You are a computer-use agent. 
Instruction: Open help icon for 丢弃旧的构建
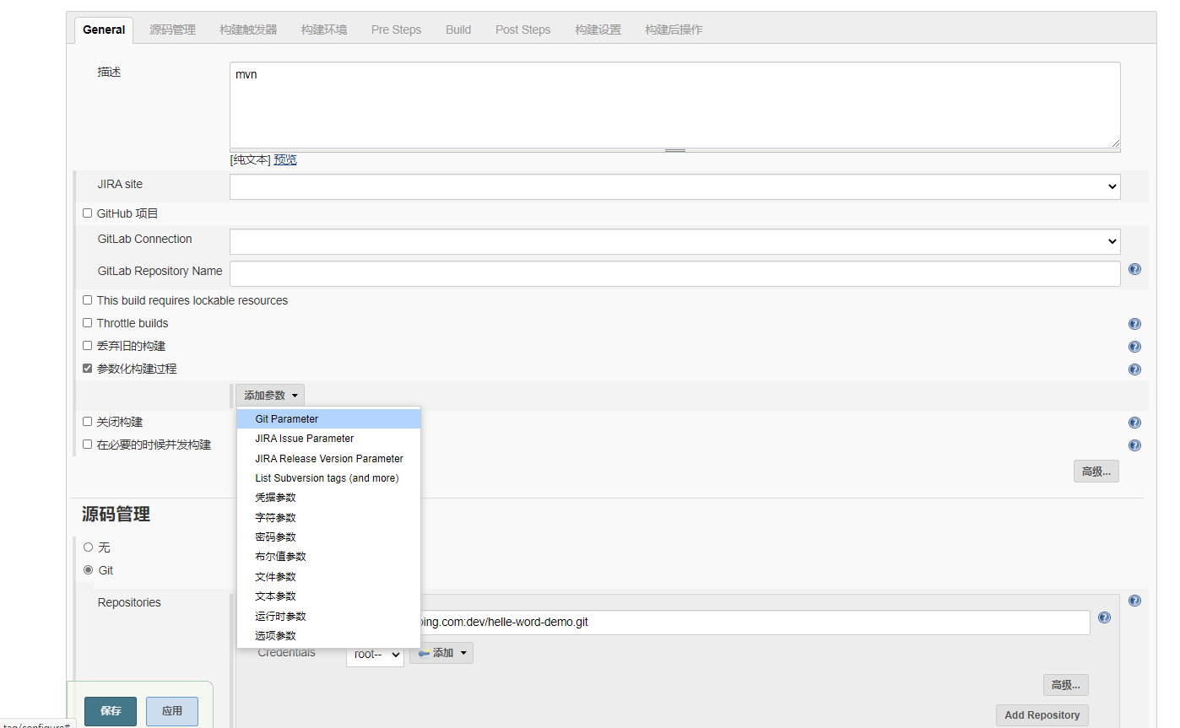point(1134,347)
